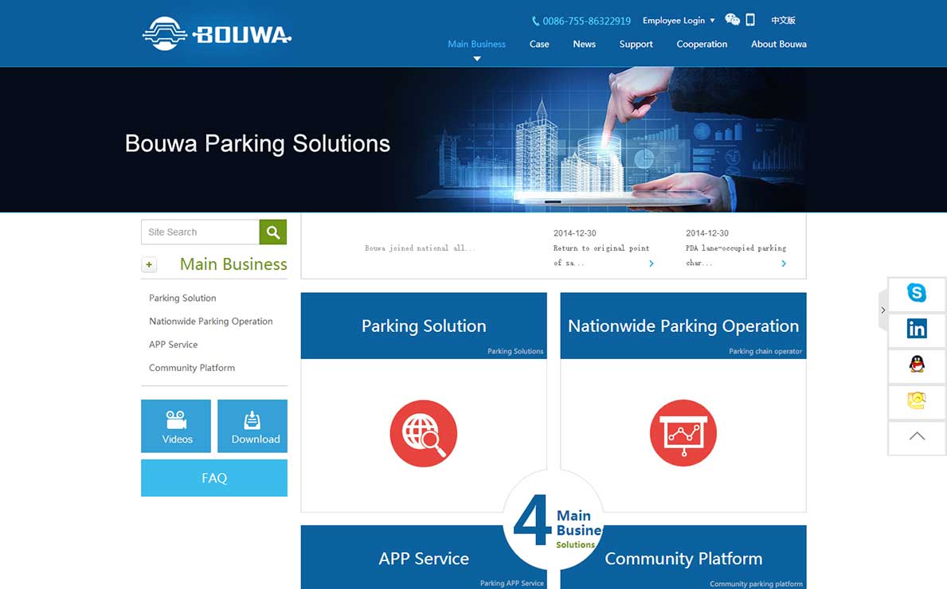Open the WeChat icon in the header
Screen dimensions: 947x589
(732, 20)
